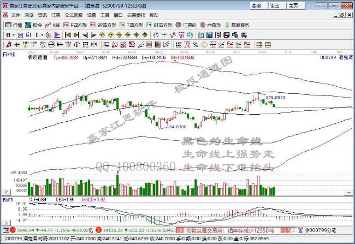Click the first yellow diamond left-arrow icon
Viewport: 355px width, 244px height.
click(x=102, y=35)
